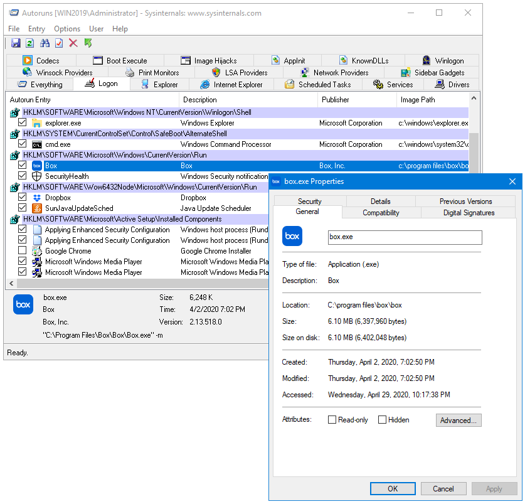Screen dimensions: 525x504
Task: Click the Advanced... attributes button
Action: (x=459, y=421)
